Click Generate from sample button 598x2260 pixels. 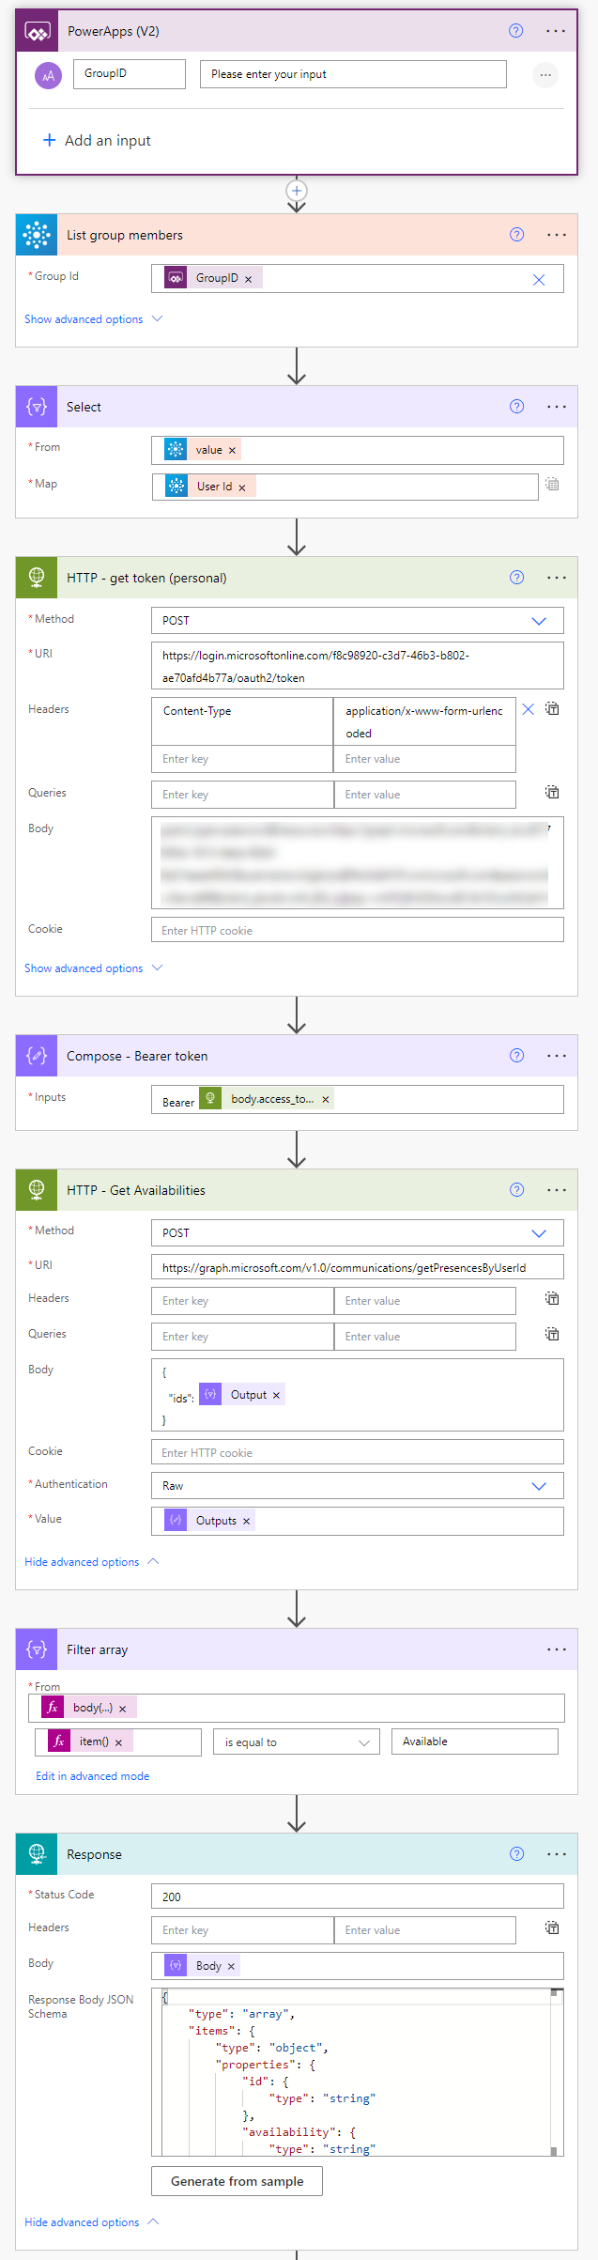[237, 2181]
